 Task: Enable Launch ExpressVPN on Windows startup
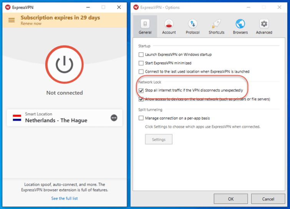pos(141,55)
